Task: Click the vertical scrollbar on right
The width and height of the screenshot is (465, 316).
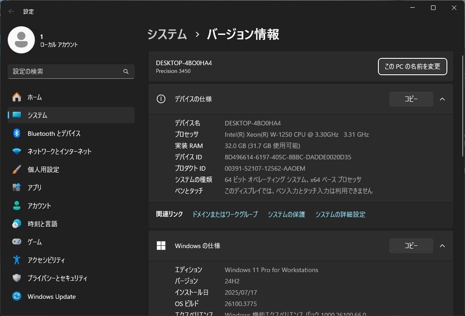Action: [463, 106]
